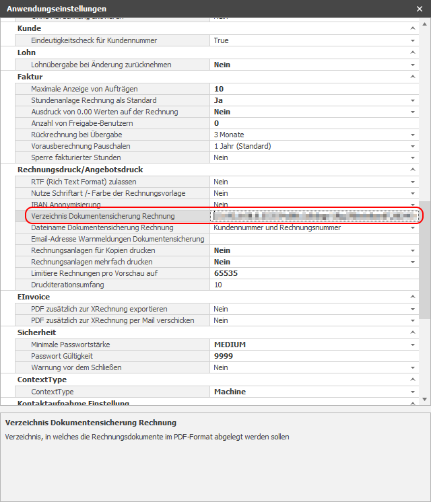The image size is (431, 502).
Task: Collapse the ContextType section
Action: 413,380
